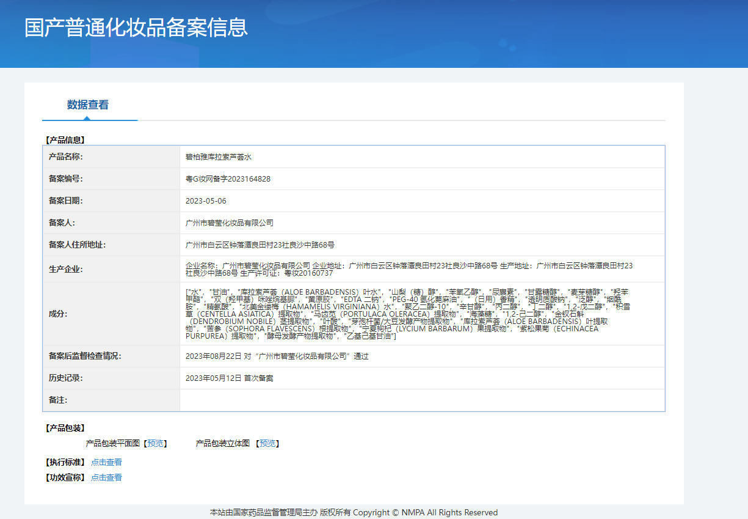Click the 【产品包装】 section heading
This screenshot has height=519, width=748.
point(65,428)
